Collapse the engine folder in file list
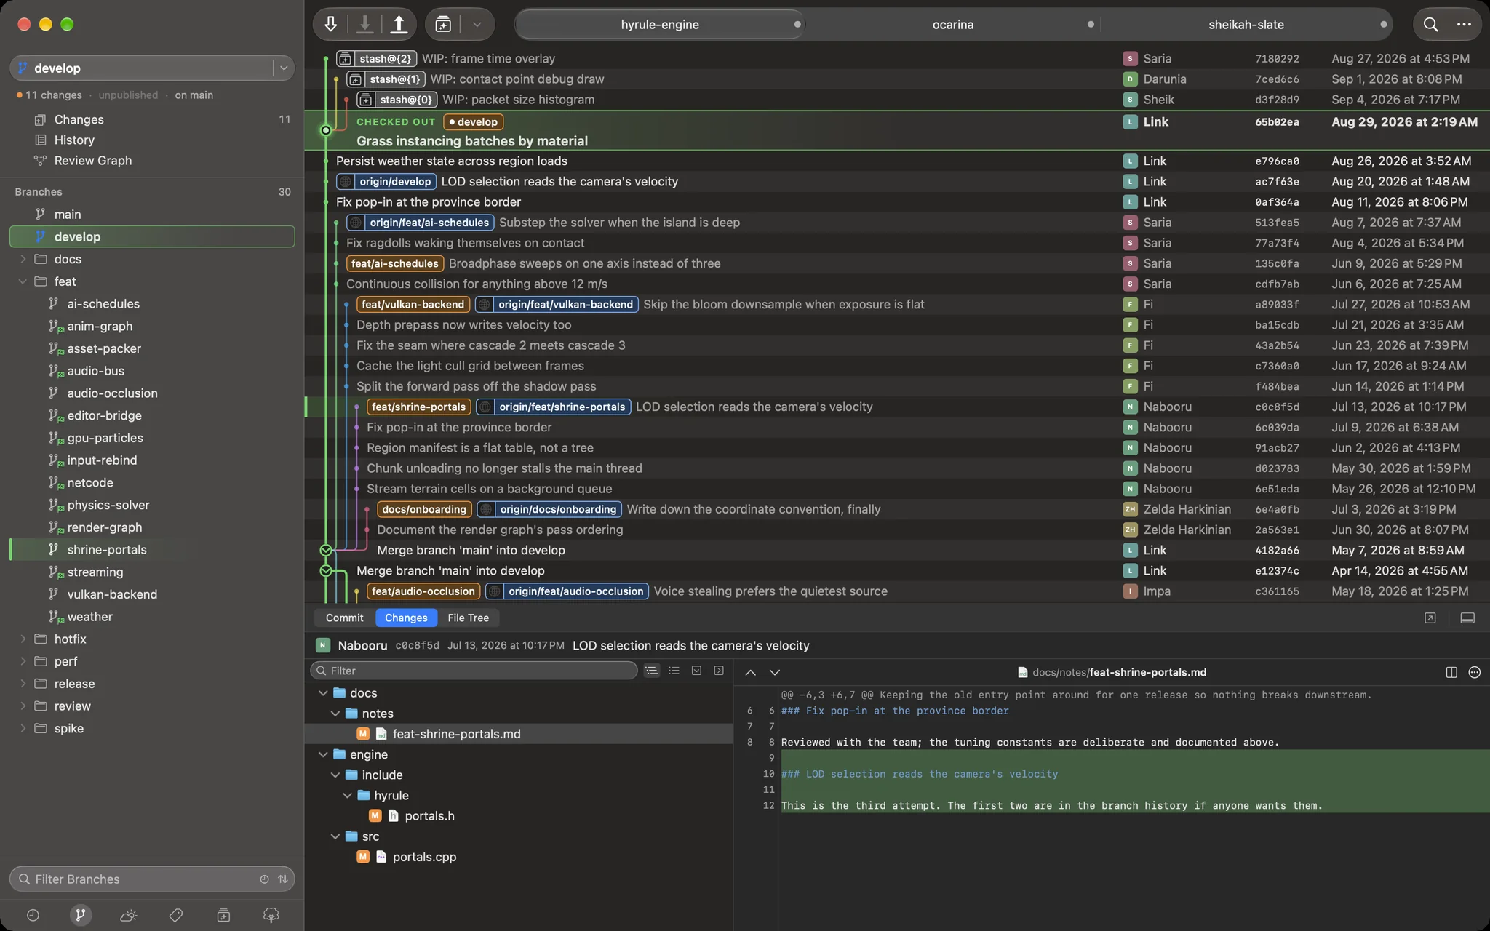The image size is (1490, 931). tap(323, 754)
